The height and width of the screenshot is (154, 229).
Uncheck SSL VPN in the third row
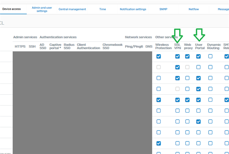coord(177,78)
